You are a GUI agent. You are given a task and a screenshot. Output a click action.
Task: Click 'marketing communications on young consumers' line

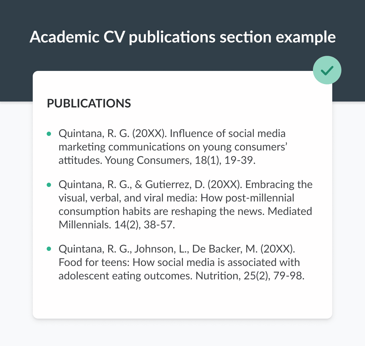[173, 147]
